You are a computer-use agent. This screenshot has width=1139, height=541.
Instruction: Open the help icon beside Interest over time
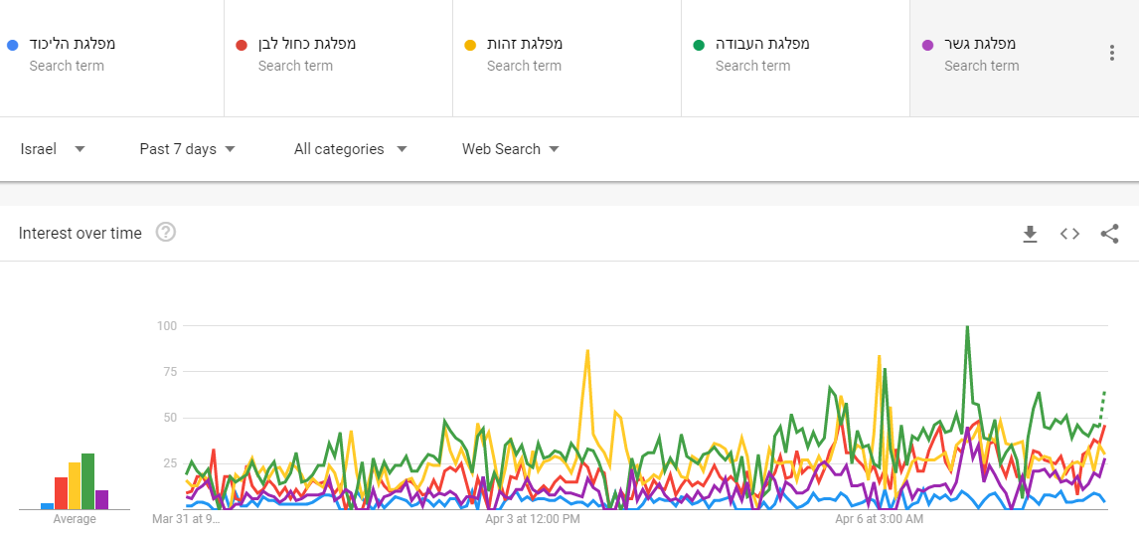point(166,233)
